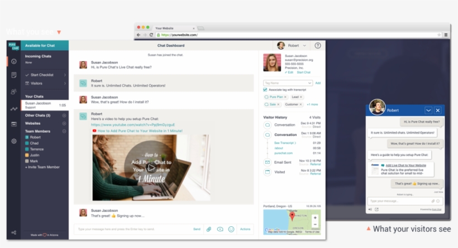Click the Pure Chat logo icon
The height and width of the screenshot is (248, 458).
[x=13, y=46]
